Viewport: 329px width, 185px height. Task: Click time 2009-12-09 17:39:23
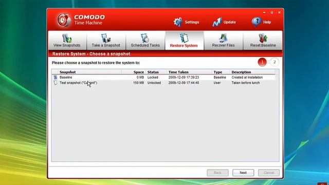tap(184, 78)
